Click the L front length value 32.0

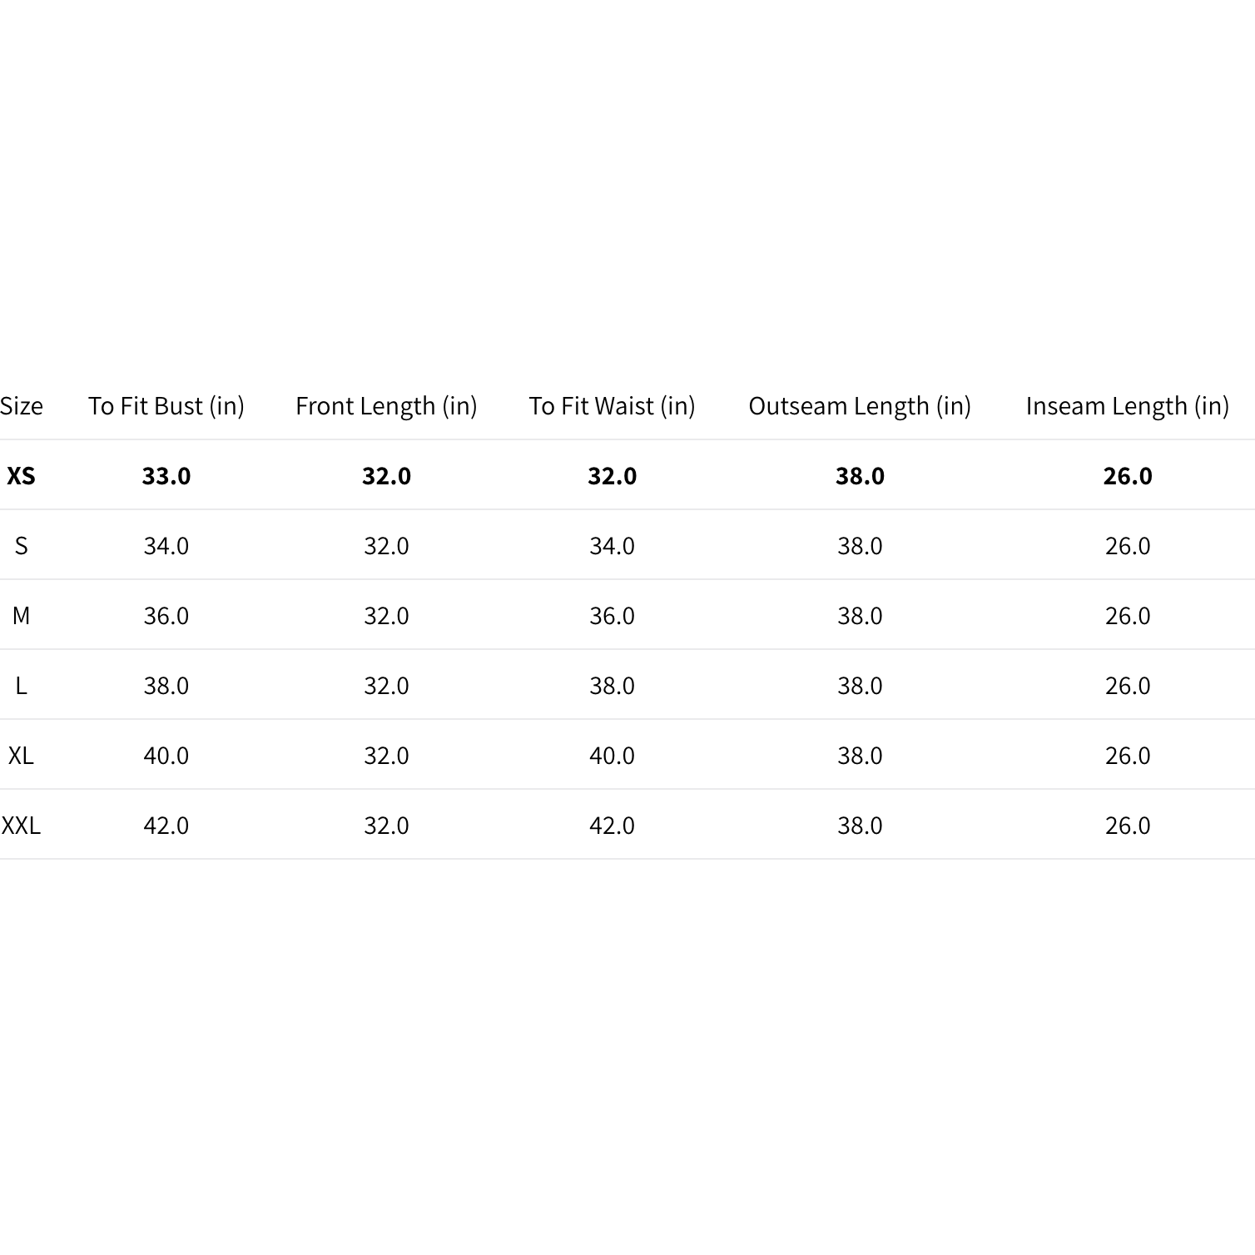386,686
